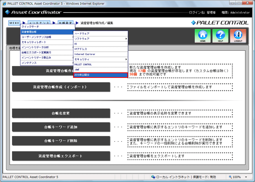Expand the ソフトウェア submenu arrow
255x182 pixels.
[126, 39]
